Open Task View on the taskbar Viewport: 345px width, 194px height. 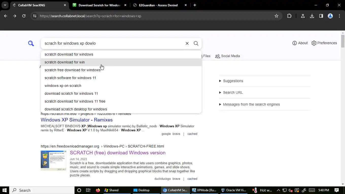88,190
